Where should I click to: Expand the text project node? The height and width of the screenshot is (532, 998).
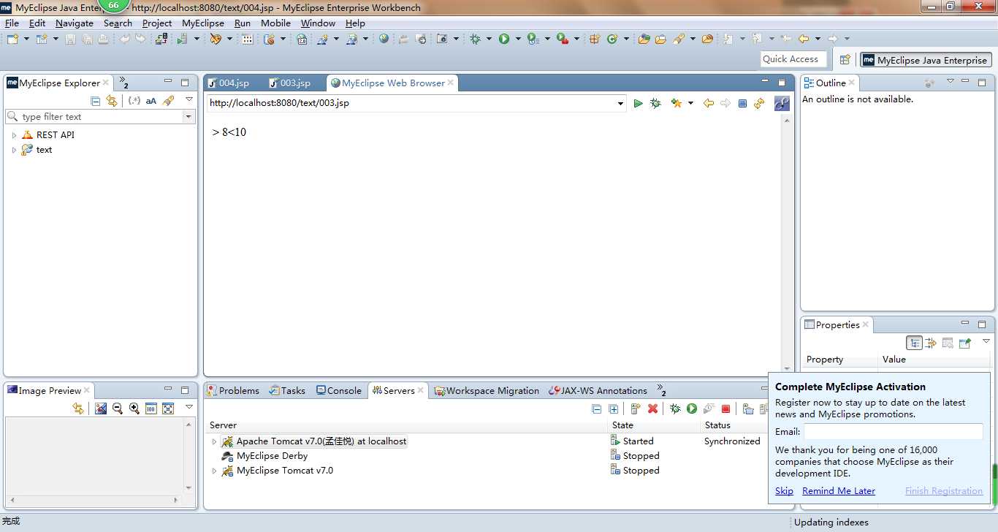point(14,150)
